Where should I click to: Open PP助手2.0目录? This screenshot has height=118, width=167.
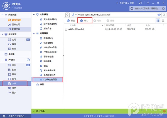tap(48, 52)
